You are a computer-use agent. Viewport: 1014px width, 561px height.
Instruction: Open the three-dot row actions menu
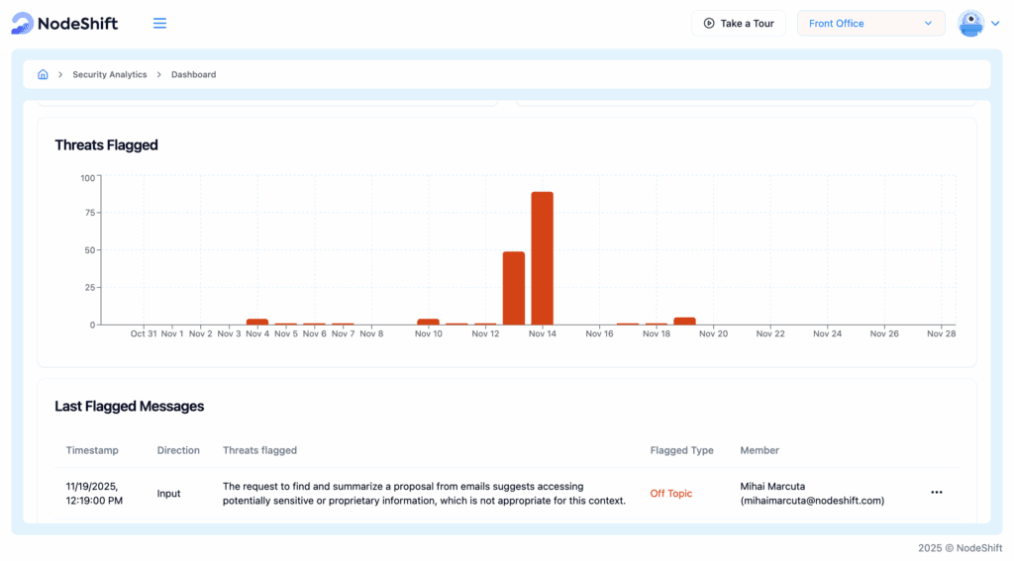[x=937, y=493]
